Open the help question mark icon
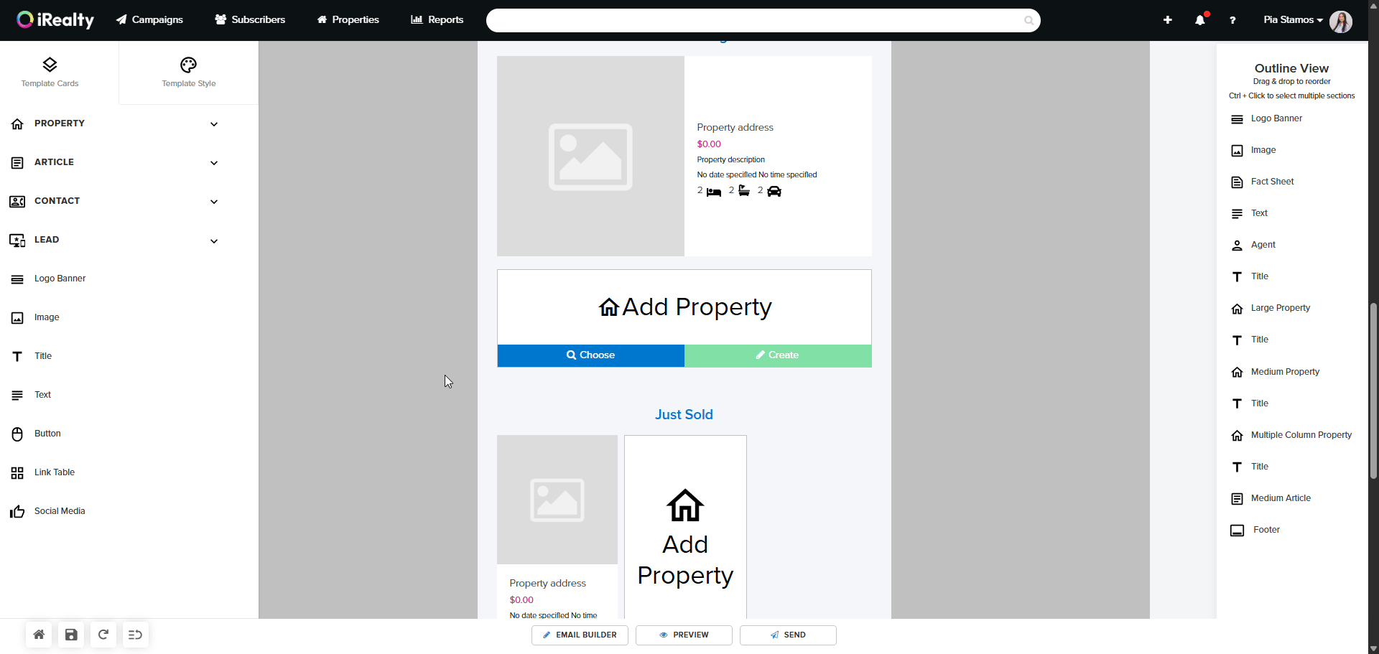The width and height of the screenshot is (1379, 654). pyautogui.click(x=1232, y=20)
